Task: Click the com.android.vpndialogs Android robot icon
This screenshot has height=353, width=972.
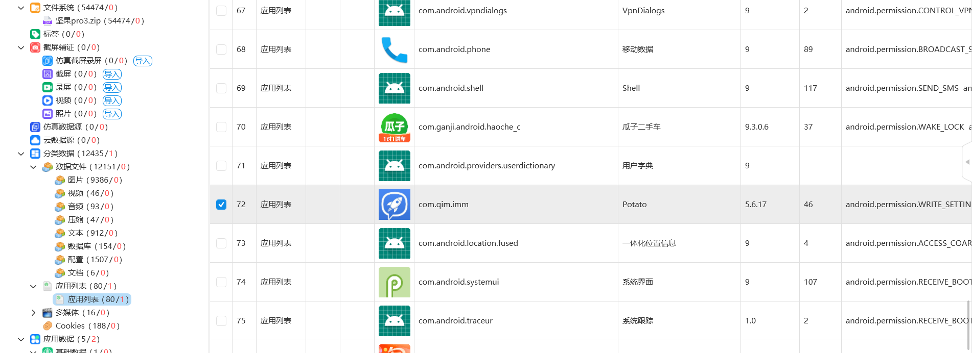Action: (x=395, y=12)
